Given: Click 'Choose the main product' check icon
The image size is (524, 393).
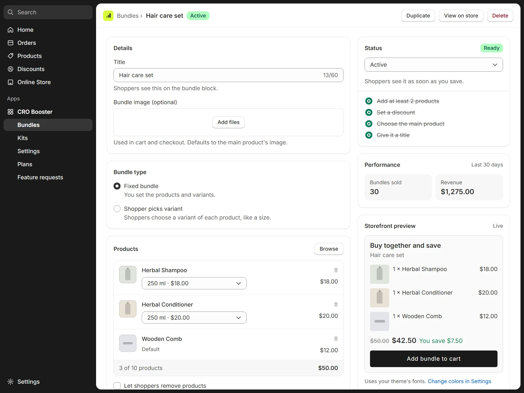Looking at the screenshot, I should tap(369, 124).
